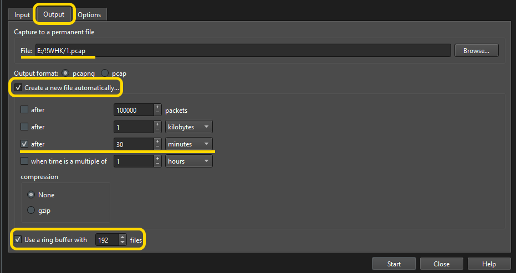Open the hours unit dropdown
The width and height of the screenshot is (516, 273).
point(189,161)
